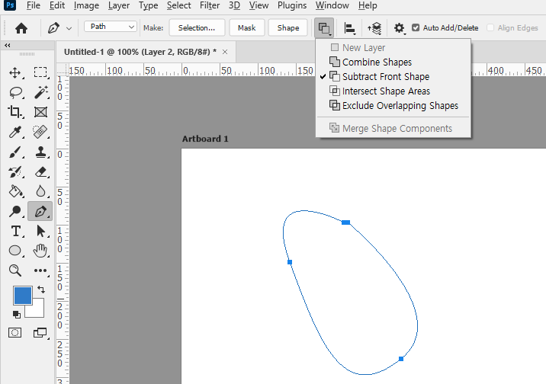Select the History Brush tool
This screenshot has width=546, height=384.
pos(15,172)
